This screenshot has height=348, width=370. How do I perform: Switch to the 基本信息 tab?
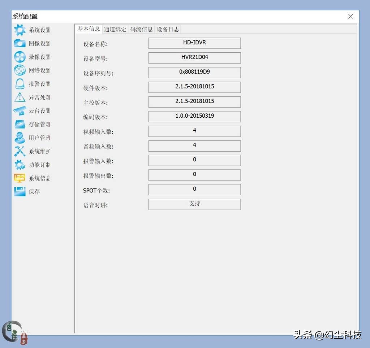click(89, 29)
